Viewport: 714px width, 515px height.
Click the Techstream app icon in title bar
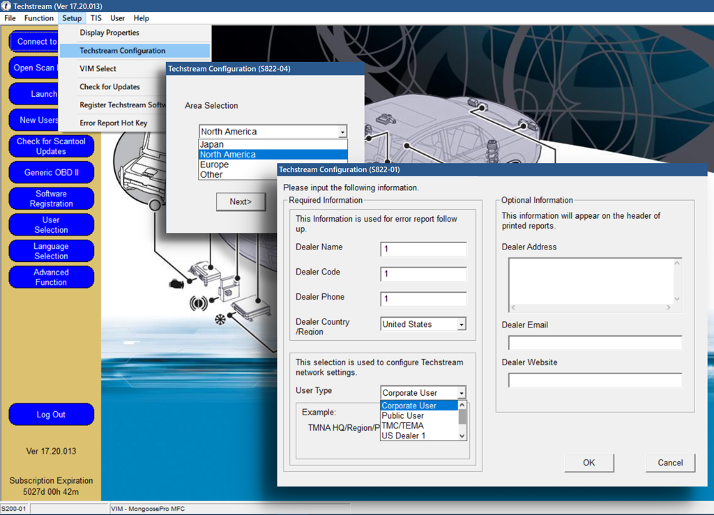click(6, 6)
